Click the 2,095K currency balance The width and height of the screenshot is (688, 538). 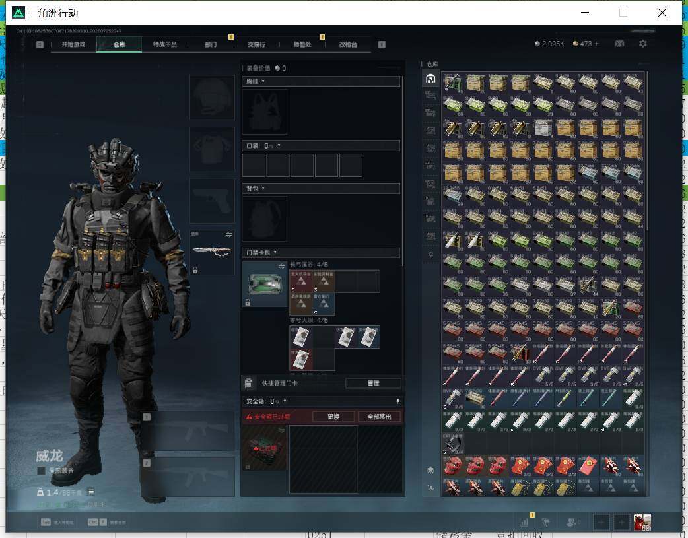(x=549, y=44)
